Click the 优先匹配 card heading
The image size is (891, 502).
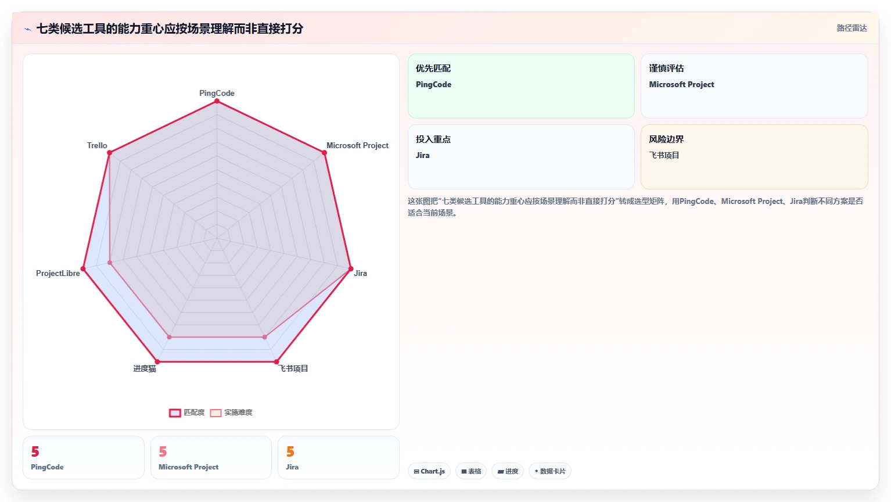pos(433,69)
